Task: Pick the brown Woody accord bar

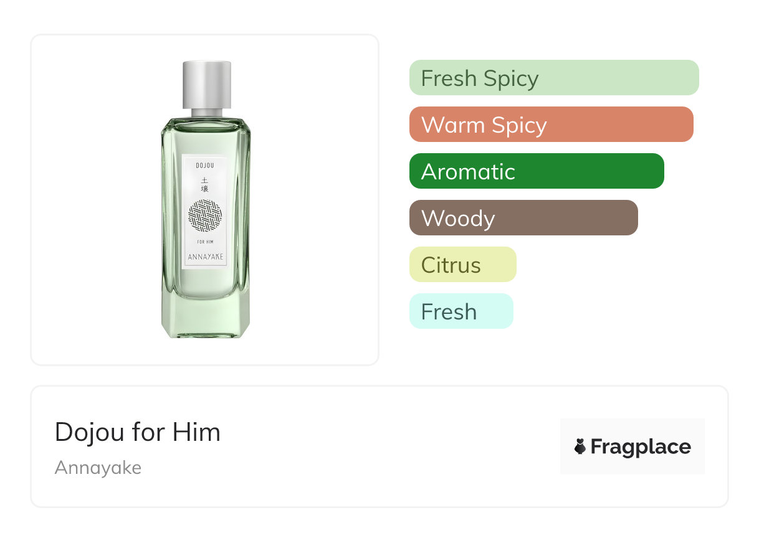Action: point(523,218)
